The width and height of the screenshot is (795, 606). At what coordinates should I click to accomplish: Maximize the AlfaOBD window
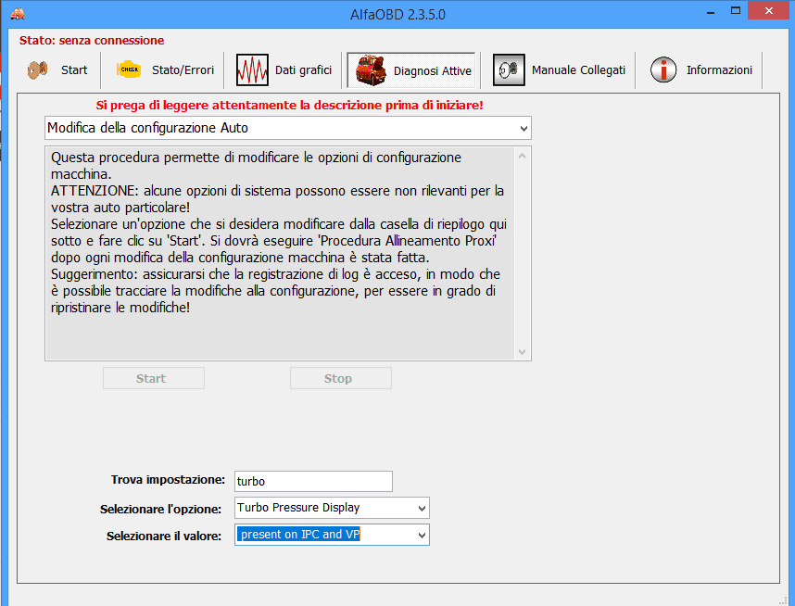click(736, 11)
